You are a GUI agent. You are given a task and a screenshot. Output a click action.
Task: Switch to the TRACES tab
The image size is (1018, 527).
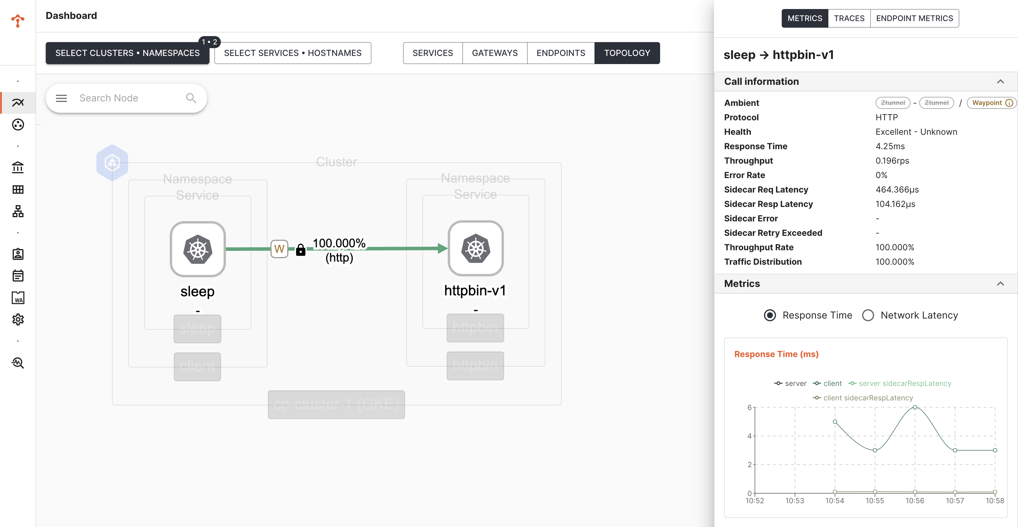point(849,18)
